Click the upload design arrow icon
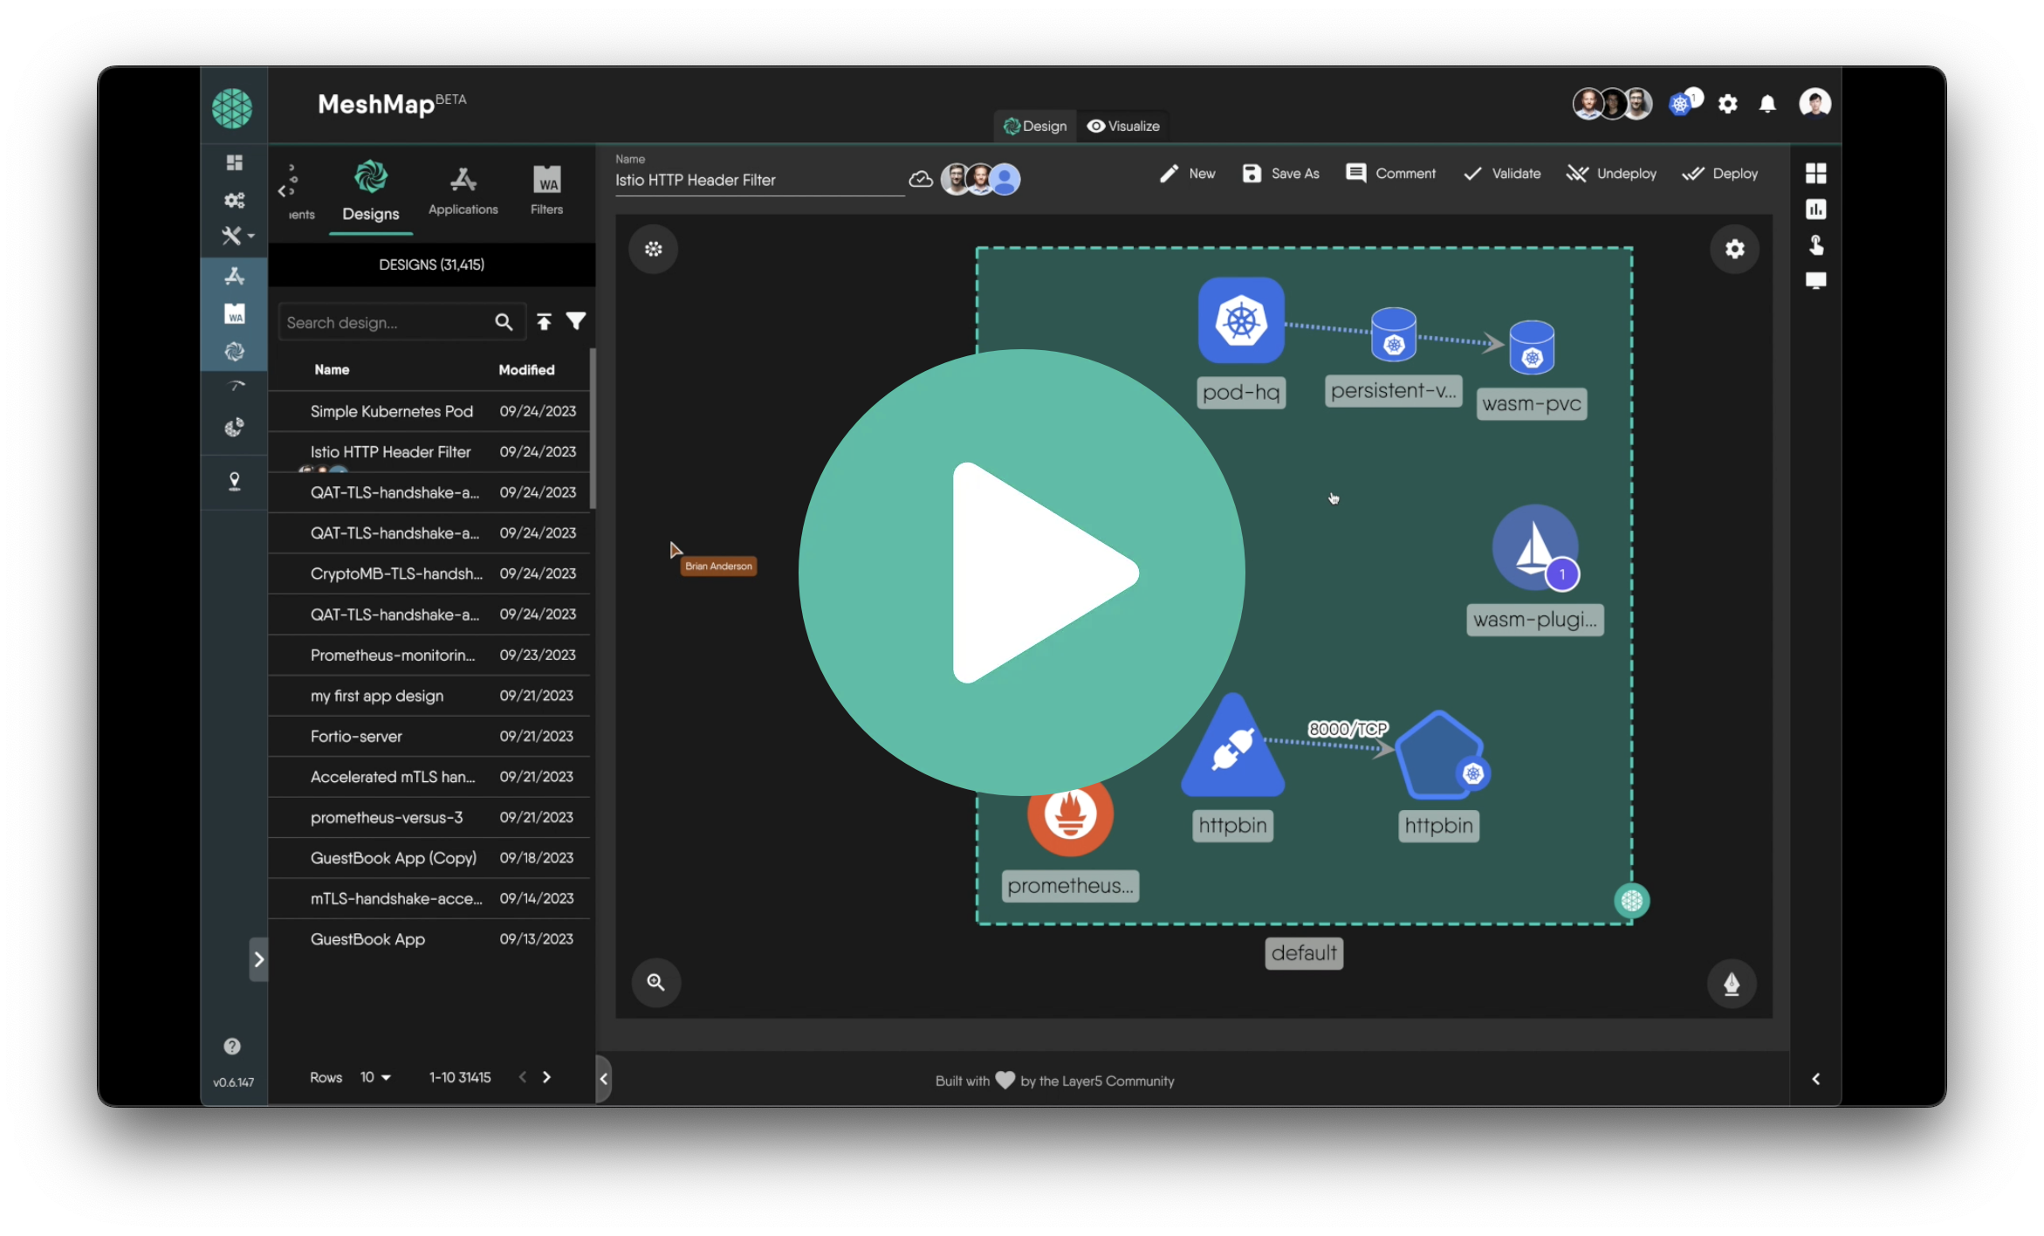 point(544,322)
